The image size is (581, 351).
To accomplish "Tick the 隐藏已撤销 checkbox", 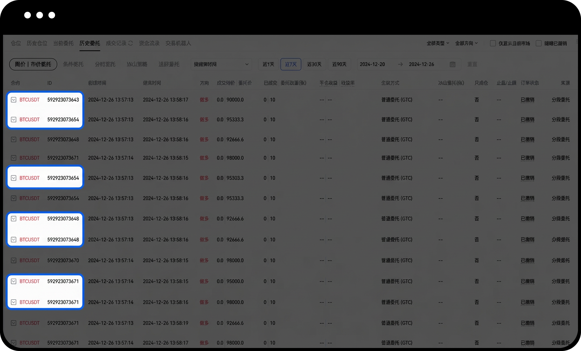I will (x=539, y=44).
